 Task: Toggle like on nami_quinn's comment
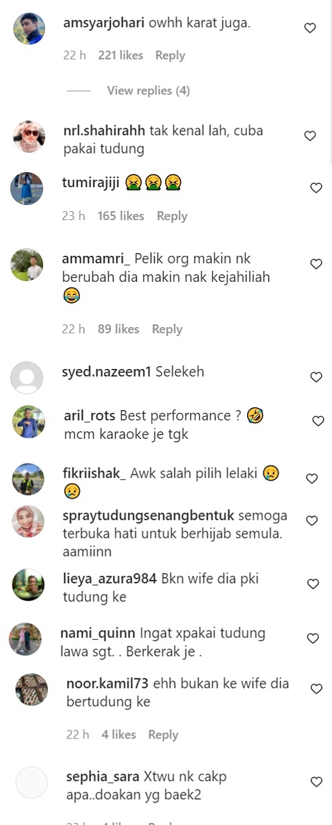click(313, 638)
